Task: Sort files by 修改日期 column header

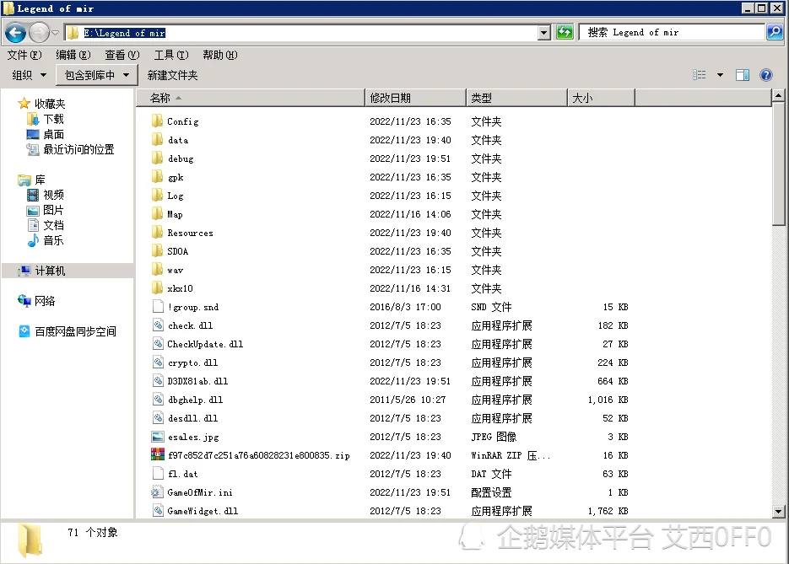Action: tap(391, 98)
